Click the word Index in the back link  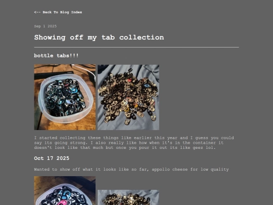pyautogui.click(x=77, y=12)
